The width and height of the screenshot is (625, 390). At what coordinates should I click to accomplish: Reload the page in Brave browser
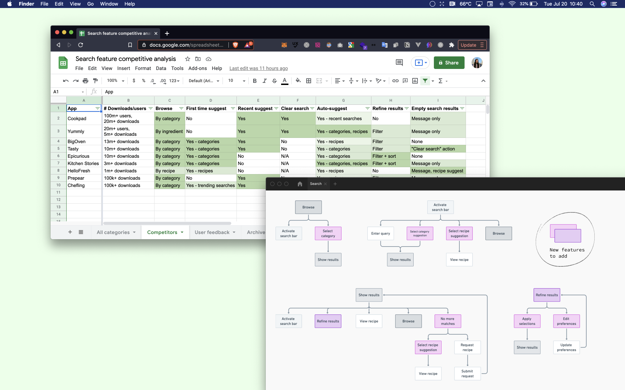(x=81, y=45)
